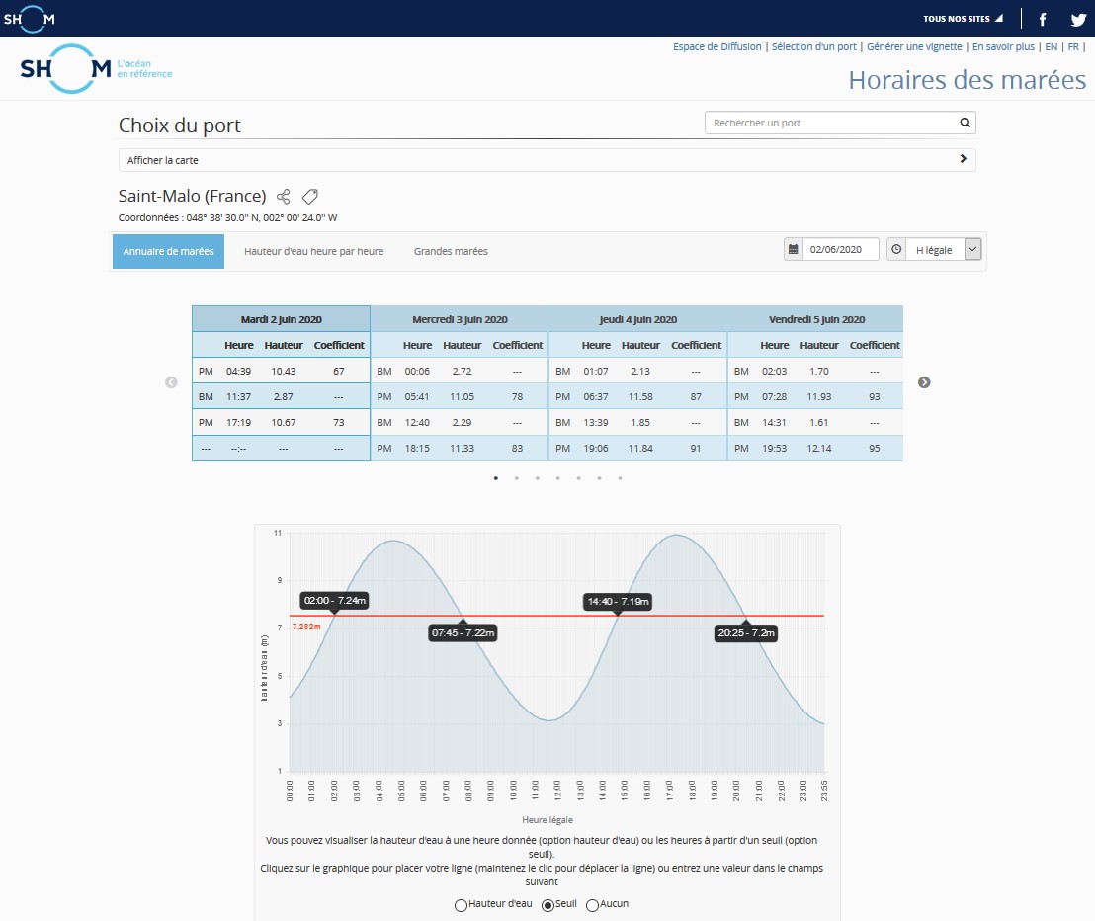Click the share icon next to Saint-Malo
This screenshot has width=1095, height=921.
[x=283, y=196]
